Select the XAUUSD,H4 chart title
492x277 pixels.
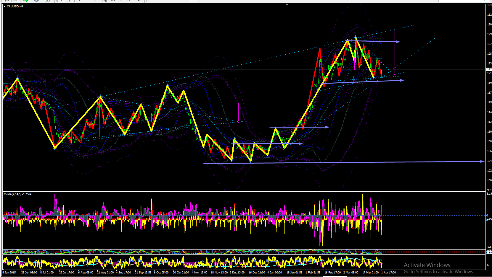pos(15,6)
